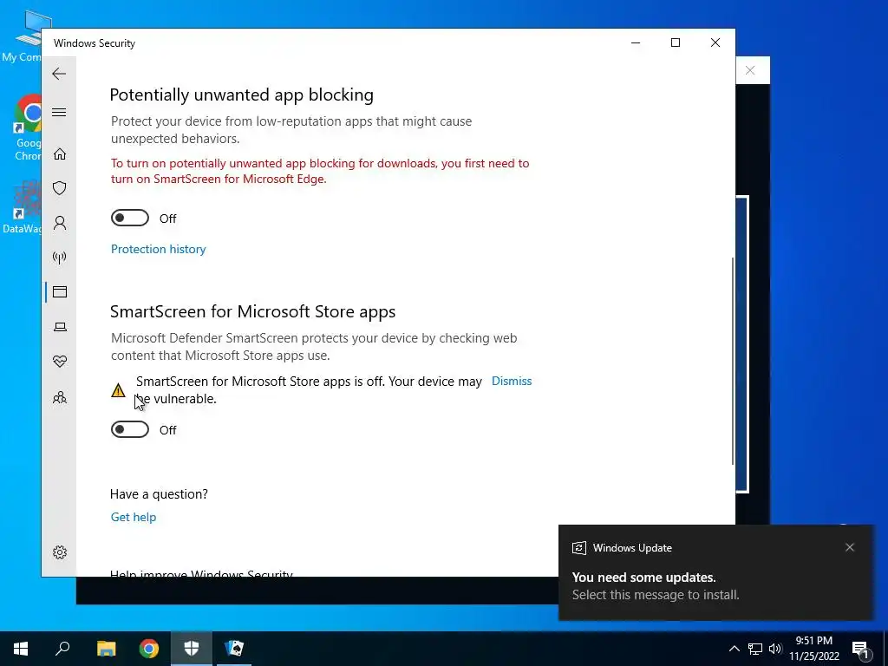This screenshot has height=666, width=888.
Task: Launch Google Chrome from taskbar
Action: coord(149,649)
